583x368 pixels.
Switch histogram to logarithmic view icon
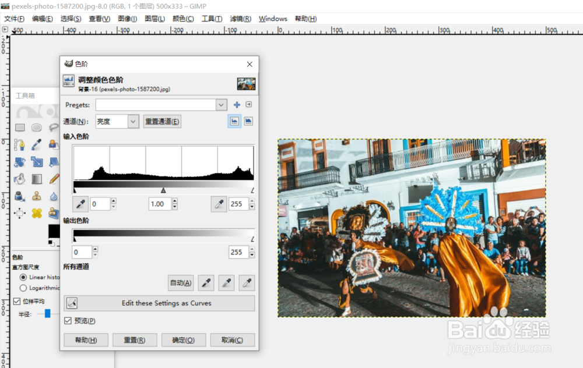(x=248, y=122)
